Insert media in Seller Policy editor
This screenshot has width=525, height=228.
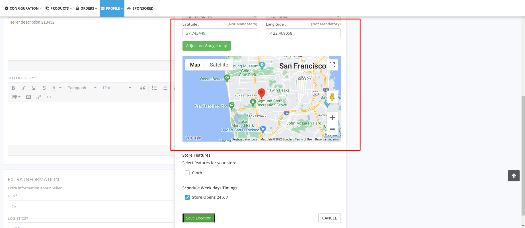[28, 97]
